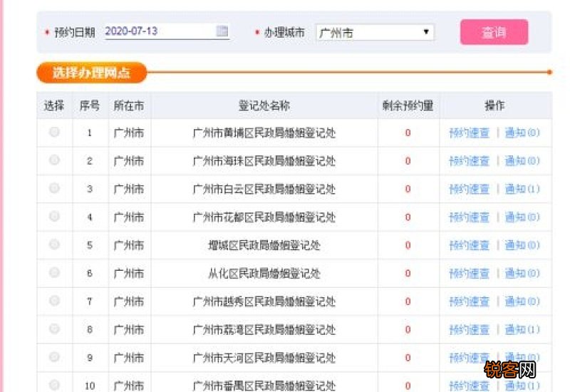Click the 预约日期 date input field
570x392 pixels.
[167, 31]
